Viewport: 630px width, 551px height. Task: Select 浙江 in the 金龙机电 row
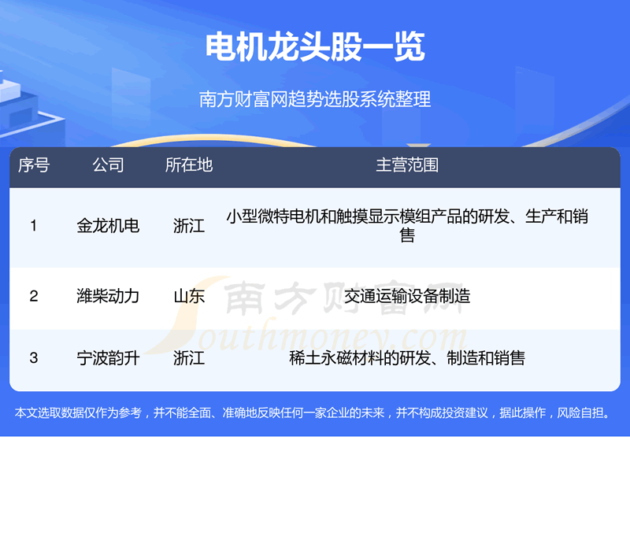(189, 226)
